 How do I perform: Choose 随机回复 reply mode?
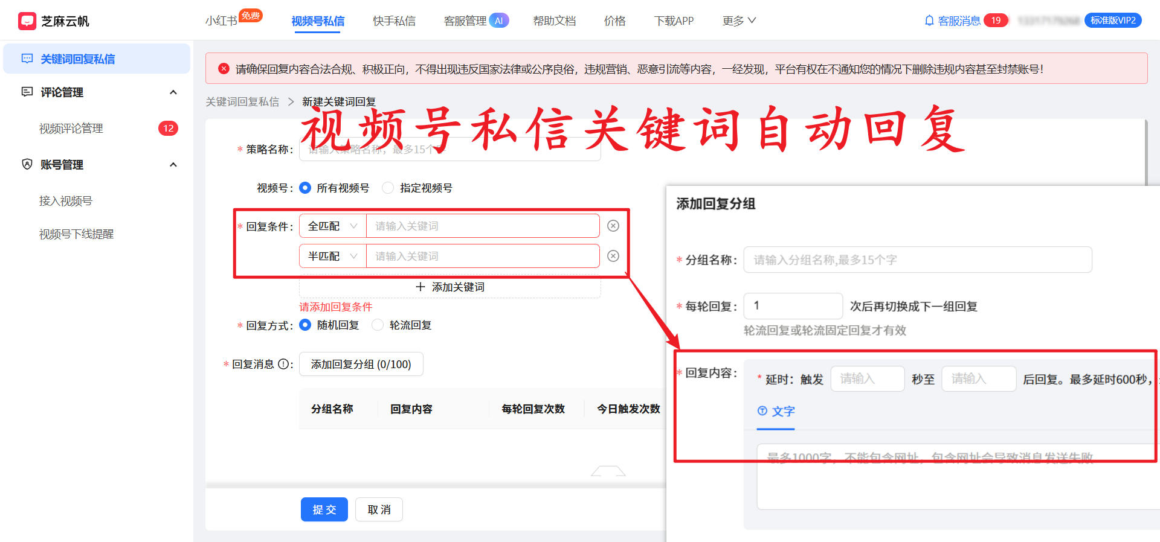[x=305, y=325]
